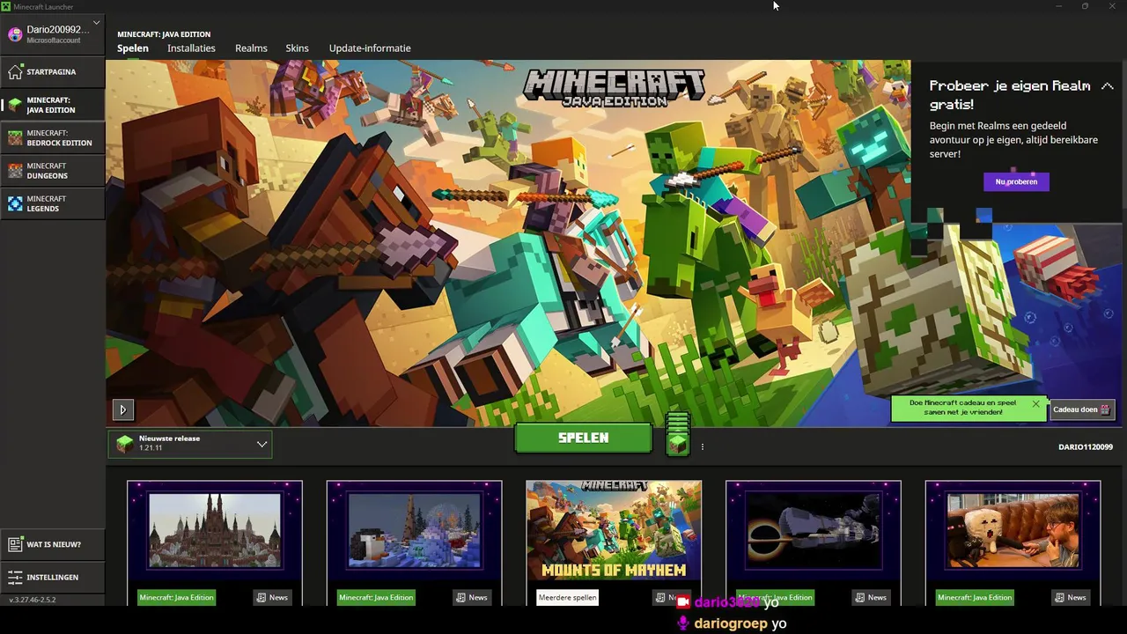This screenshot has width=1127, height=634.
Task: Open the Nieuwste release version dropdown
Action: tap(190, 444)
